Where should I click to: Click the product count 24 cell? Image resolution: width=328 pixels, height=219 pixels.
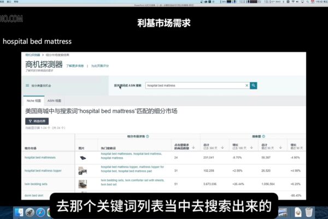(176, 158)
